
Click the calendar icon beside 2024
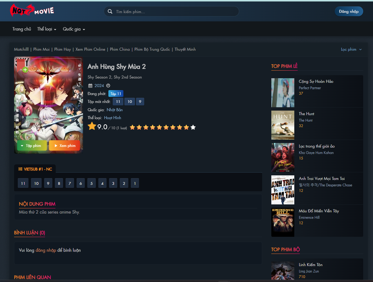point(90,86)
